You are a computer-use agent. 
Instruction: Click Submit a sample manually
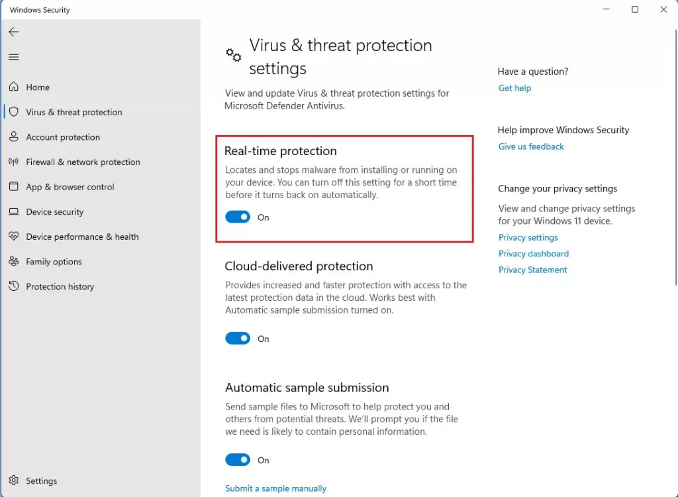[x=275, y=488]
